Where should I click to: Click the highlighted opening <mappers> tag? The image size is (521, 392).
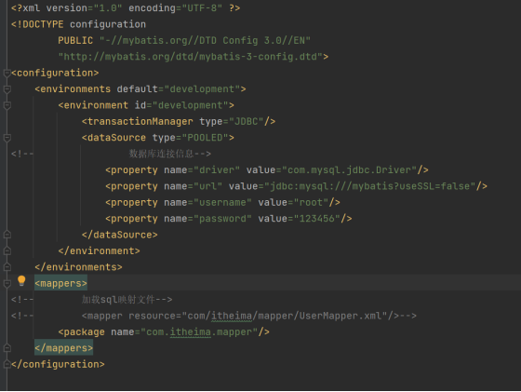[x=60, y=283]
